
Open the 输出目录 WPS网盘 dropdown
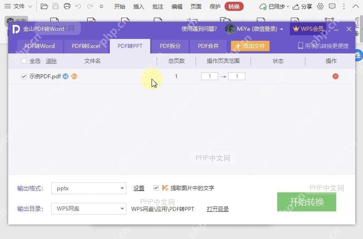click(89, 209)
